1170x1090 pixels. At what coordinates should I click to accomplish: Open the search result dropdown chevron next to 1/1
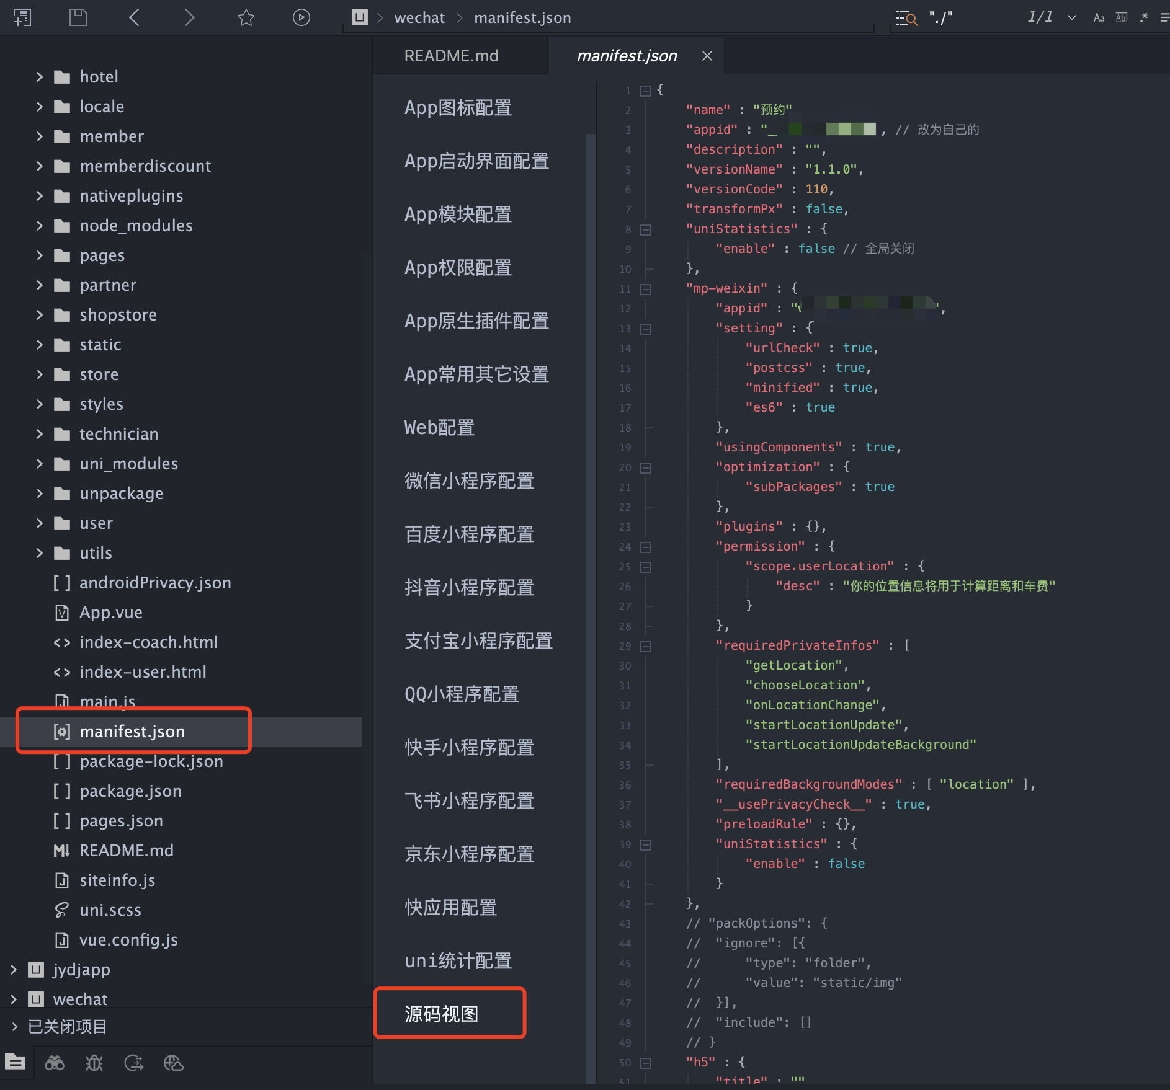click(1071, 18)
